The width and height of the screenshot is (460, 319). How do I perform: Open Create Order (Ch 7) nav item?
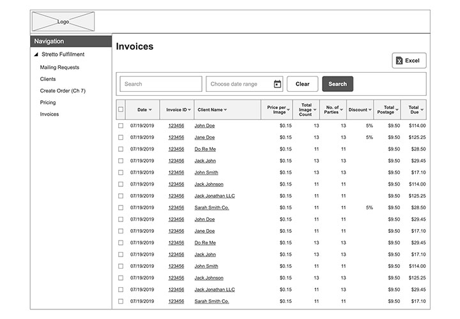(x=63, y=91)
